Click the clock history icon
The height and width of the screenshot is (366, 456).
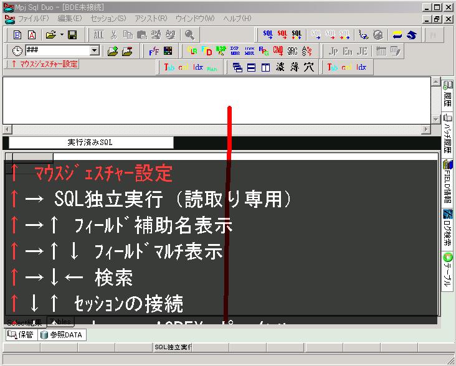[x=17, y=51]
